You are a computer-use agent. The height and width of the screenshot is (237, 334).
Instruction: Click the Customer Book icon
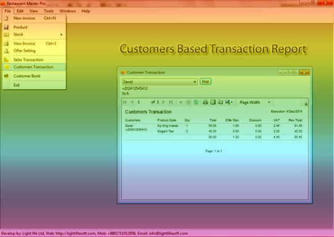pyautogui.click(x=6, y=76)
